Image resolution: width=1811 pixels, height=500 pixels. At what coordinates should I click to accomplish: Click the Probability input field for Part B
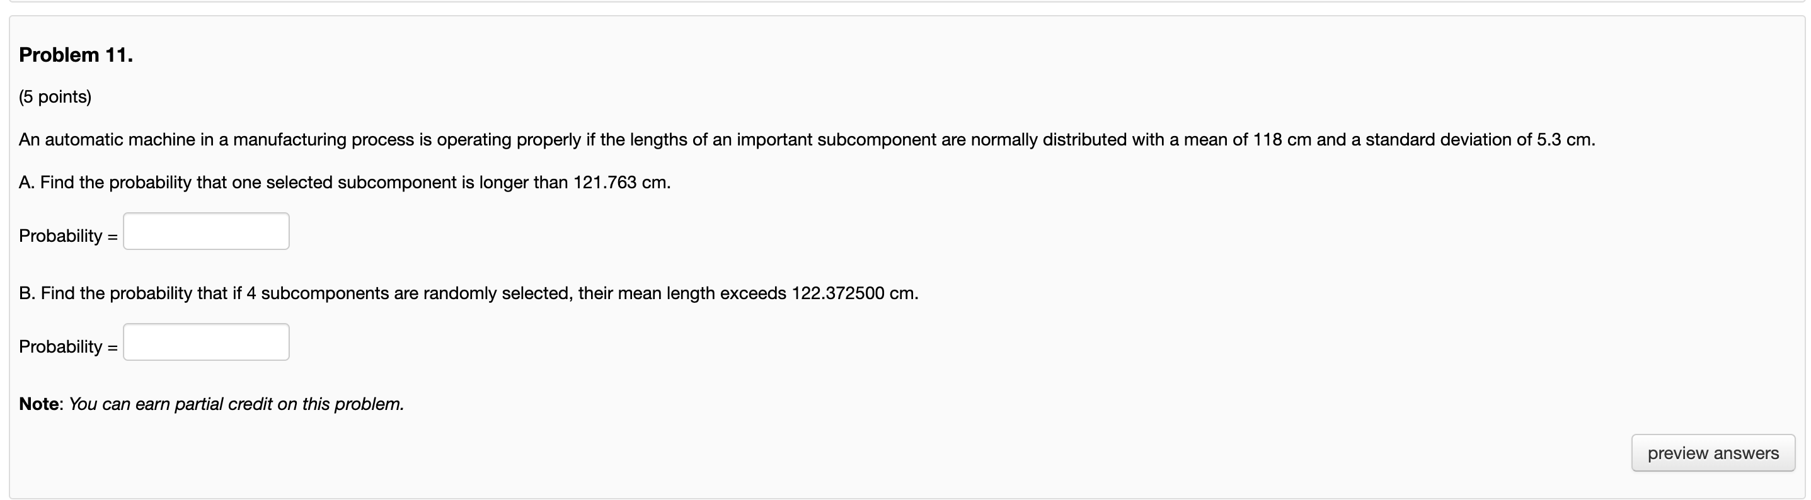(x=205, y=341)
